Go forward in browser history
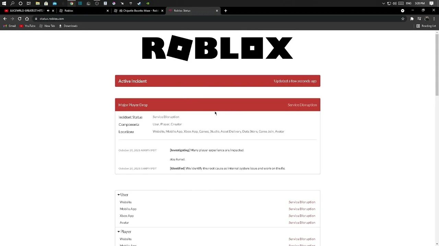 point(12,19)
